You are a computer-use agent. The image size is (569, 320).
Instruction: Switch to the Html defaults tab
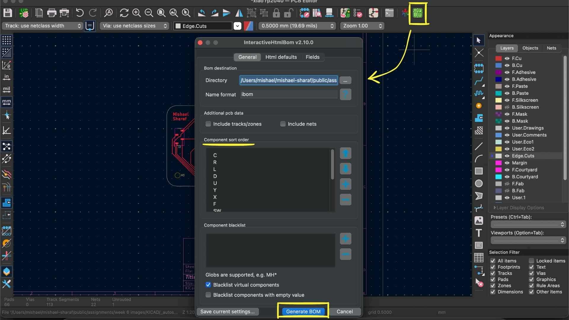(281, 57)
